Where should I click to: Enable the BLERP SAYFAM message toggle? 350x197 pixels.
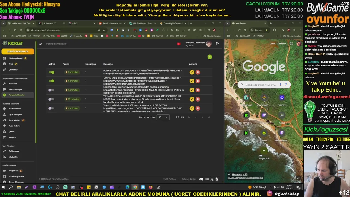click(51, 108)
